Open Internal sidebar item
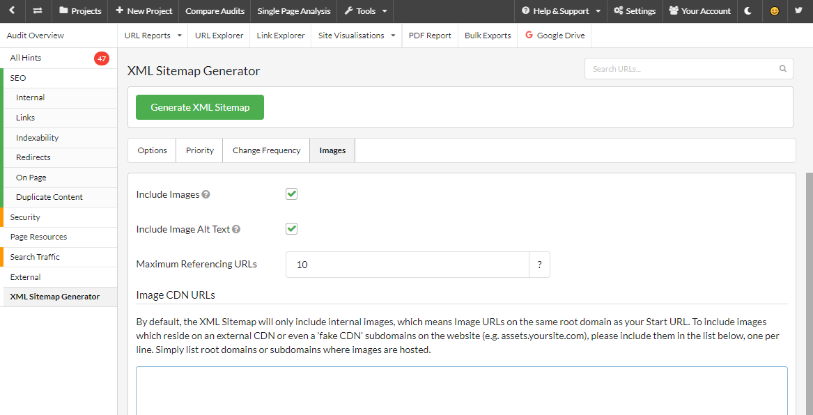813x415 pixels. coord(60,98)
